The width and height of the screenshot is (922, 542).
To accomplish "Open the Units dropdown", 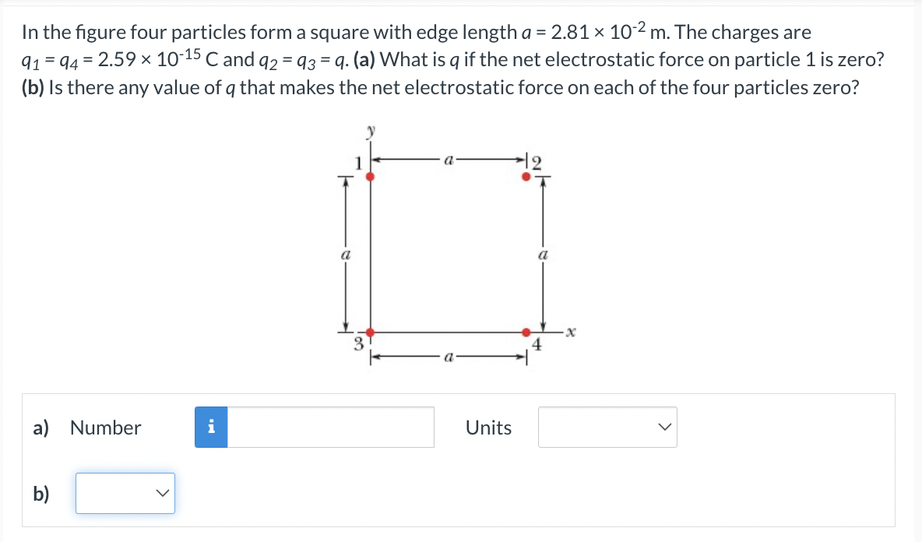I will pos(607,427).
